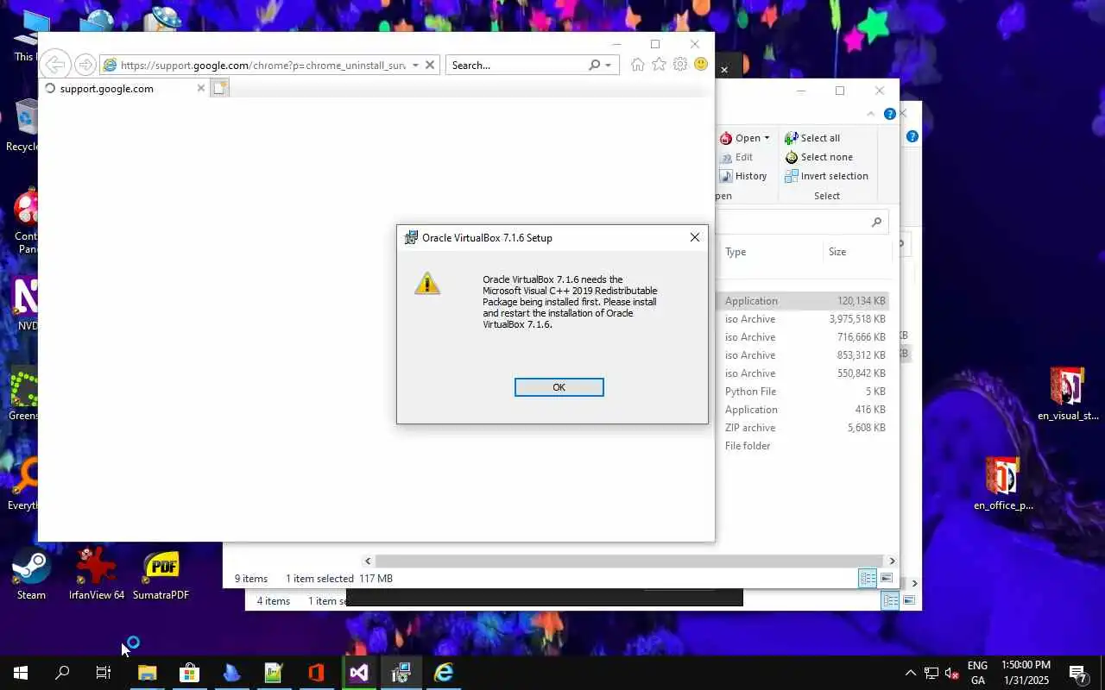Click OK in the VirtualBox Setup dialog
Screen dimensions: 1105x690
point(559,387)
